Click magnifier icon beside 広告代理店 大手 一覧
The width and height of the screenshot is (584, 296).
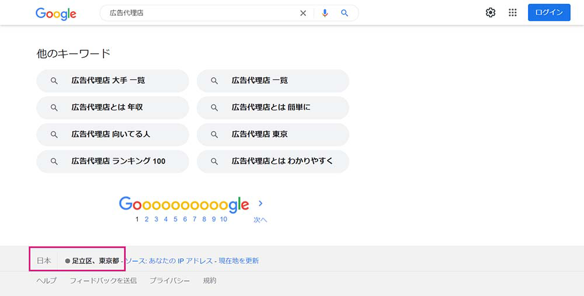tap(54, 81)
